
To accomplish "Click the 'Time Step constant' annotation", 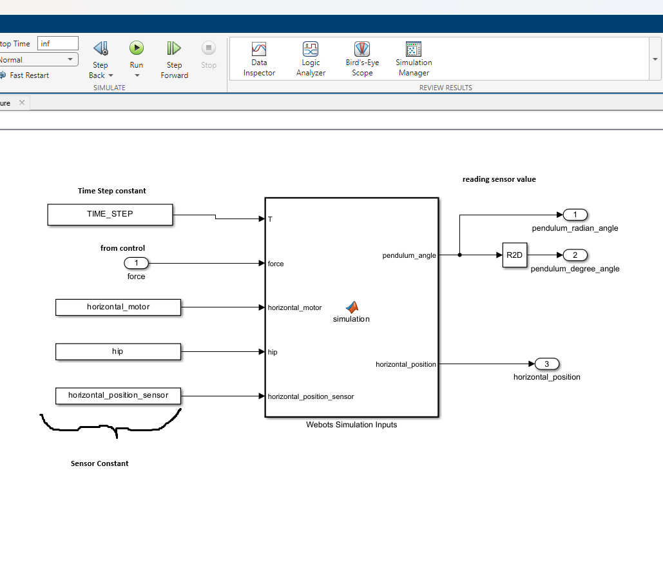I will [111, 191].
